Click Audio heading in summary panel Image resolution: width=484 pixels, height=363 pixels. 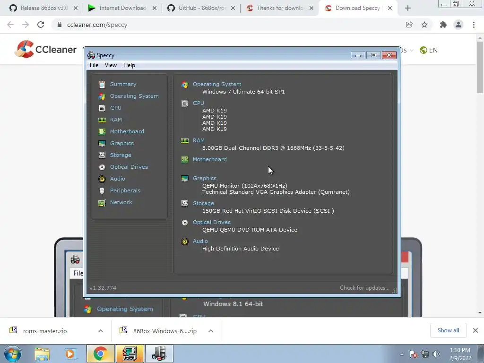click(200, 241)
